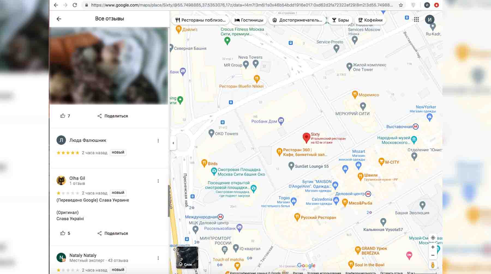Image resolution: width=491 pixels, height=274 pixels.
Task: Open Street View pegman
Action: point(433,265)
